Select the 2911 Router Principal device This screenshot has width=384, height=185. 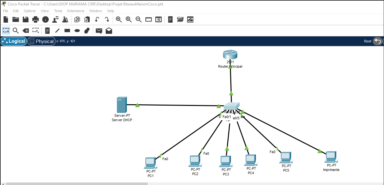coord(230,55)
